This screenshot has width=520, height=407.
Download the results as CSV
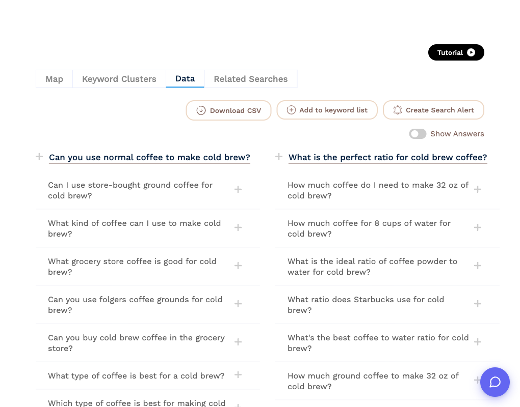tap(228, 110)
